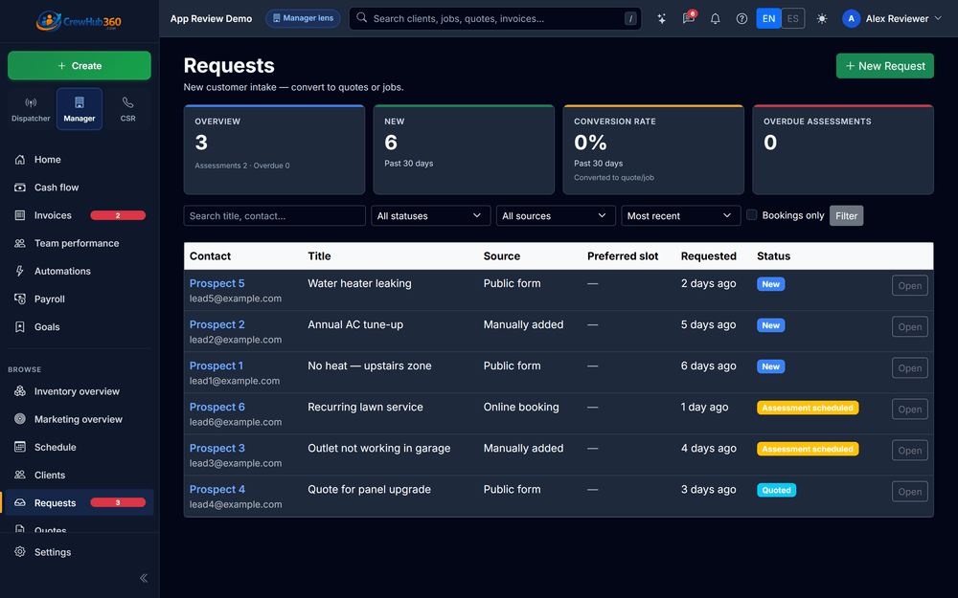Click the green Create button
The image size is (958, 598).
click(80, 65)
